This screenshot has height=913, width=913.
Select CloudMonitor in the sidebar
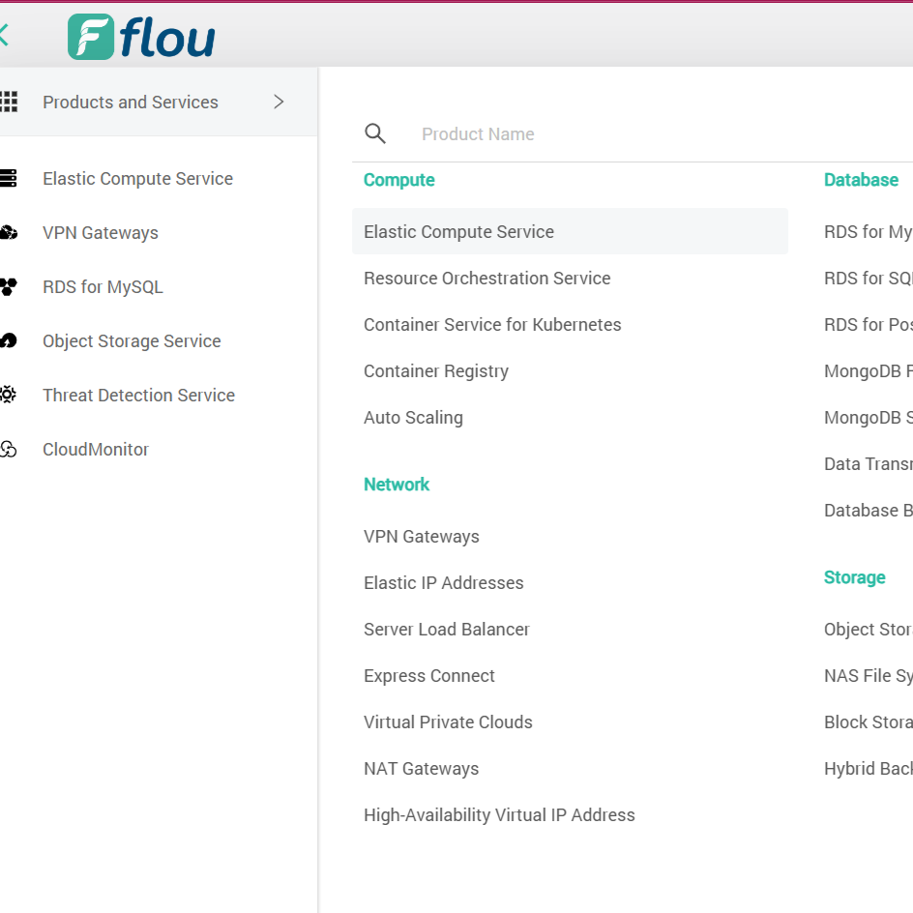pyautogui.click(x=96, y=450)
